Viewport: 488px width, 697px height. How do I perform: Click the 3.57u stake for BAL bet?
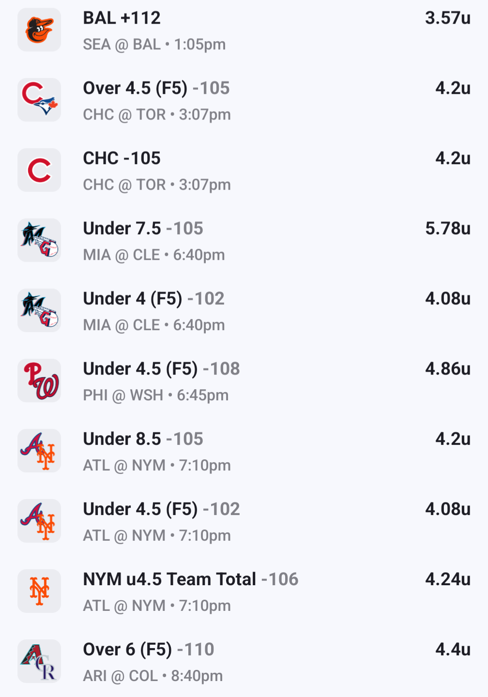(447, 18)
